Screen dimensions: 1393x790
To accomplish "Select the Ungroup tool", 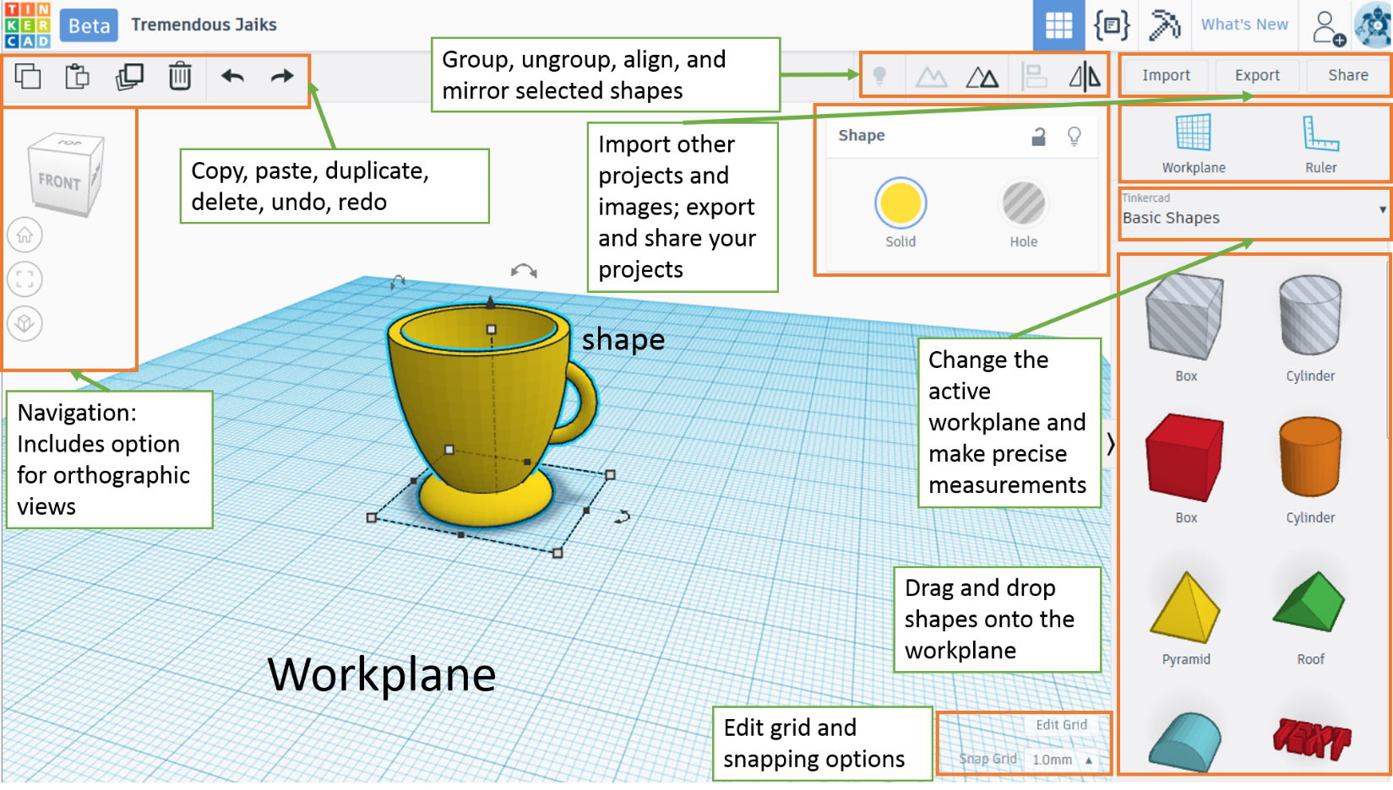I will tap(982, 76).
